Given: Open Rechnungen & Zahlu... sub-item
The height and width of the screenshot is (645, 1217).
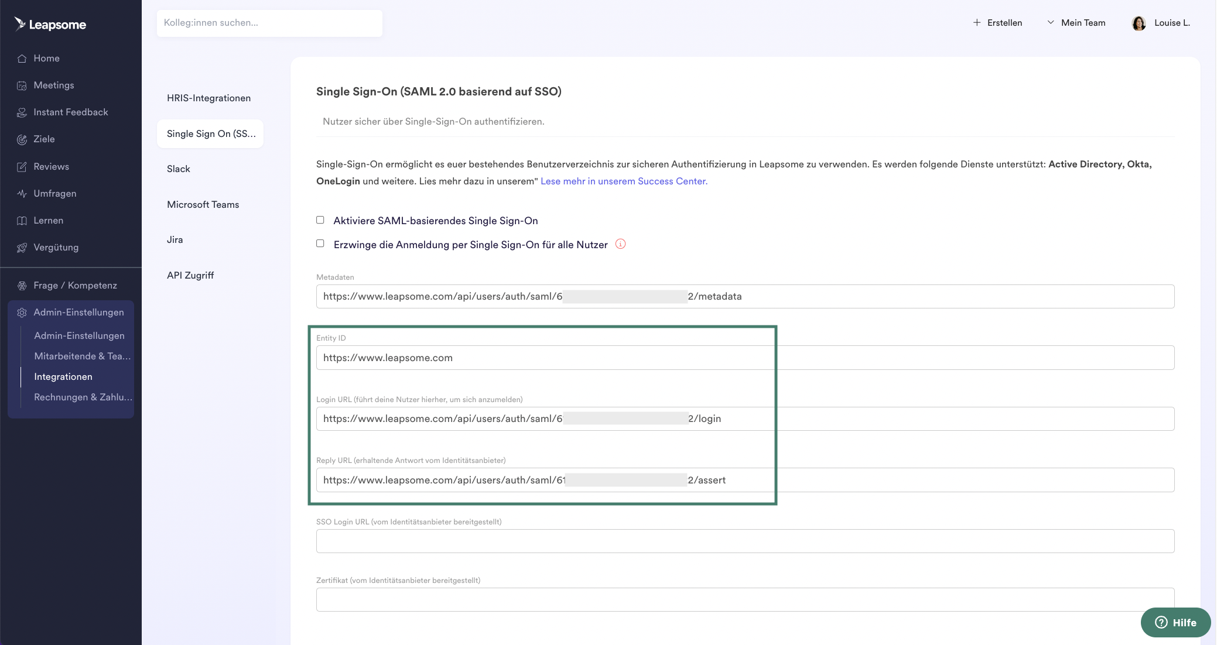Looking at the screenshot, I should 83,397.
